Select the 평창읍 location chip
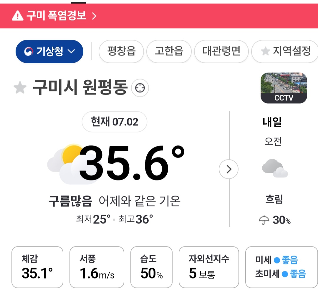Viewport: 318px width, 290px height. tap(121, 51)
